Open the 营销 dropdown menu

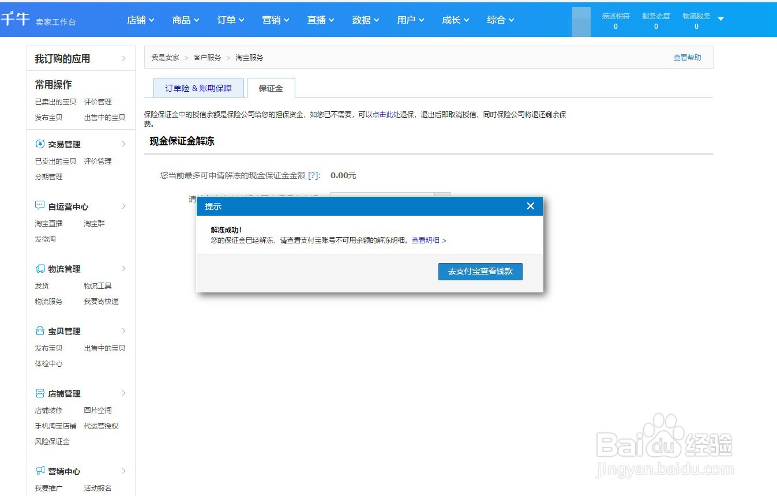(276, 20)
